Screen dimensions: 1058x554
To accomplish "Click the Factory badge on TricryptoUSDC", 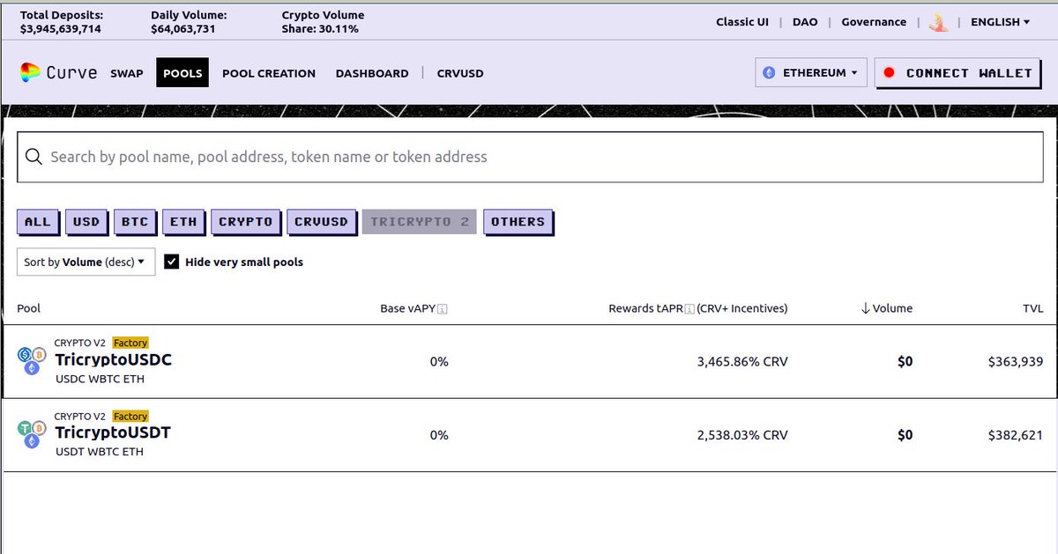I will pos(130,343).
